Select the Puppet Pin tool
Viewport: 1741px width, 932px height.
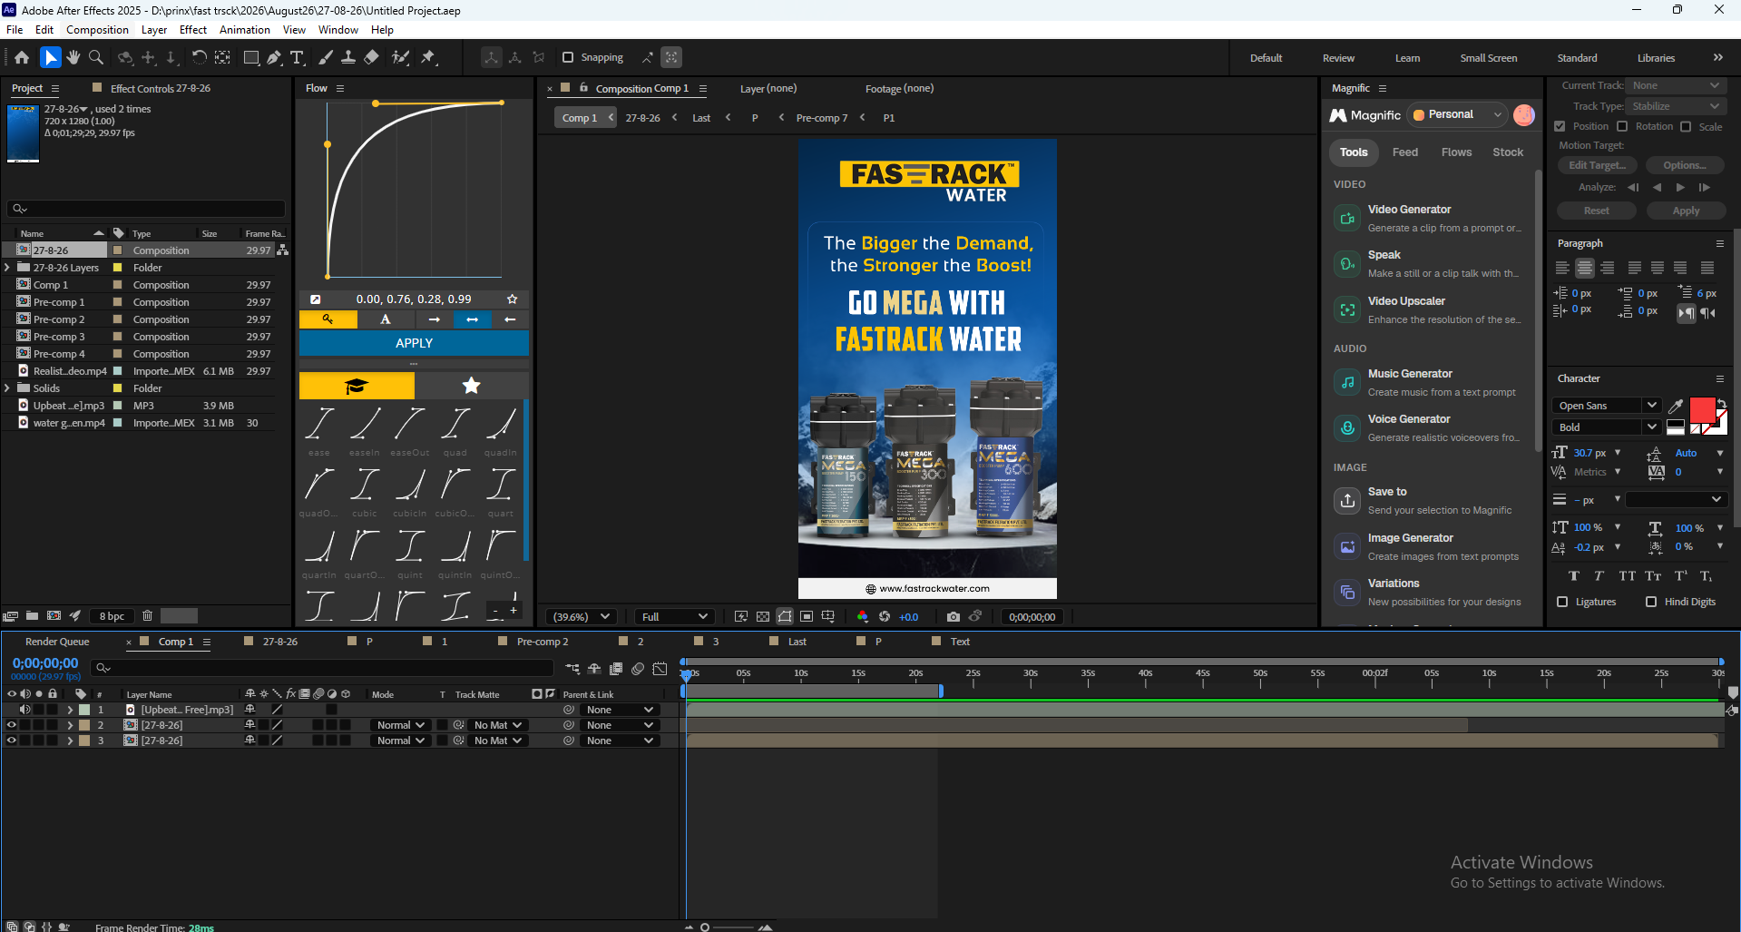pyautogui.click(x=428, y=57)
